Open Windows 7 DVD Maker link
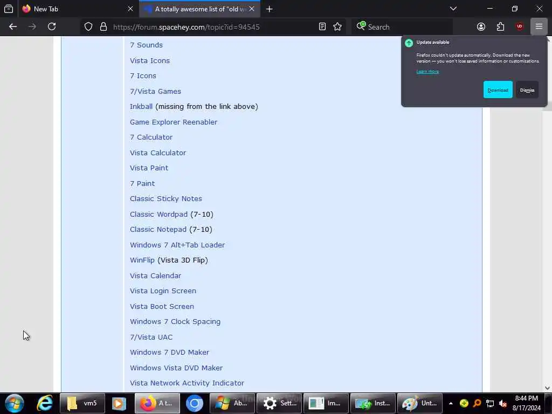552x414 pixels. click(x=169, y=352)
